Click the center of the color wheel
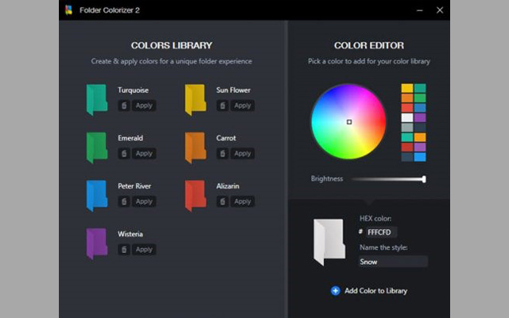Image resolution: width=509 pixels, height=318 pixels. (349, 122)
